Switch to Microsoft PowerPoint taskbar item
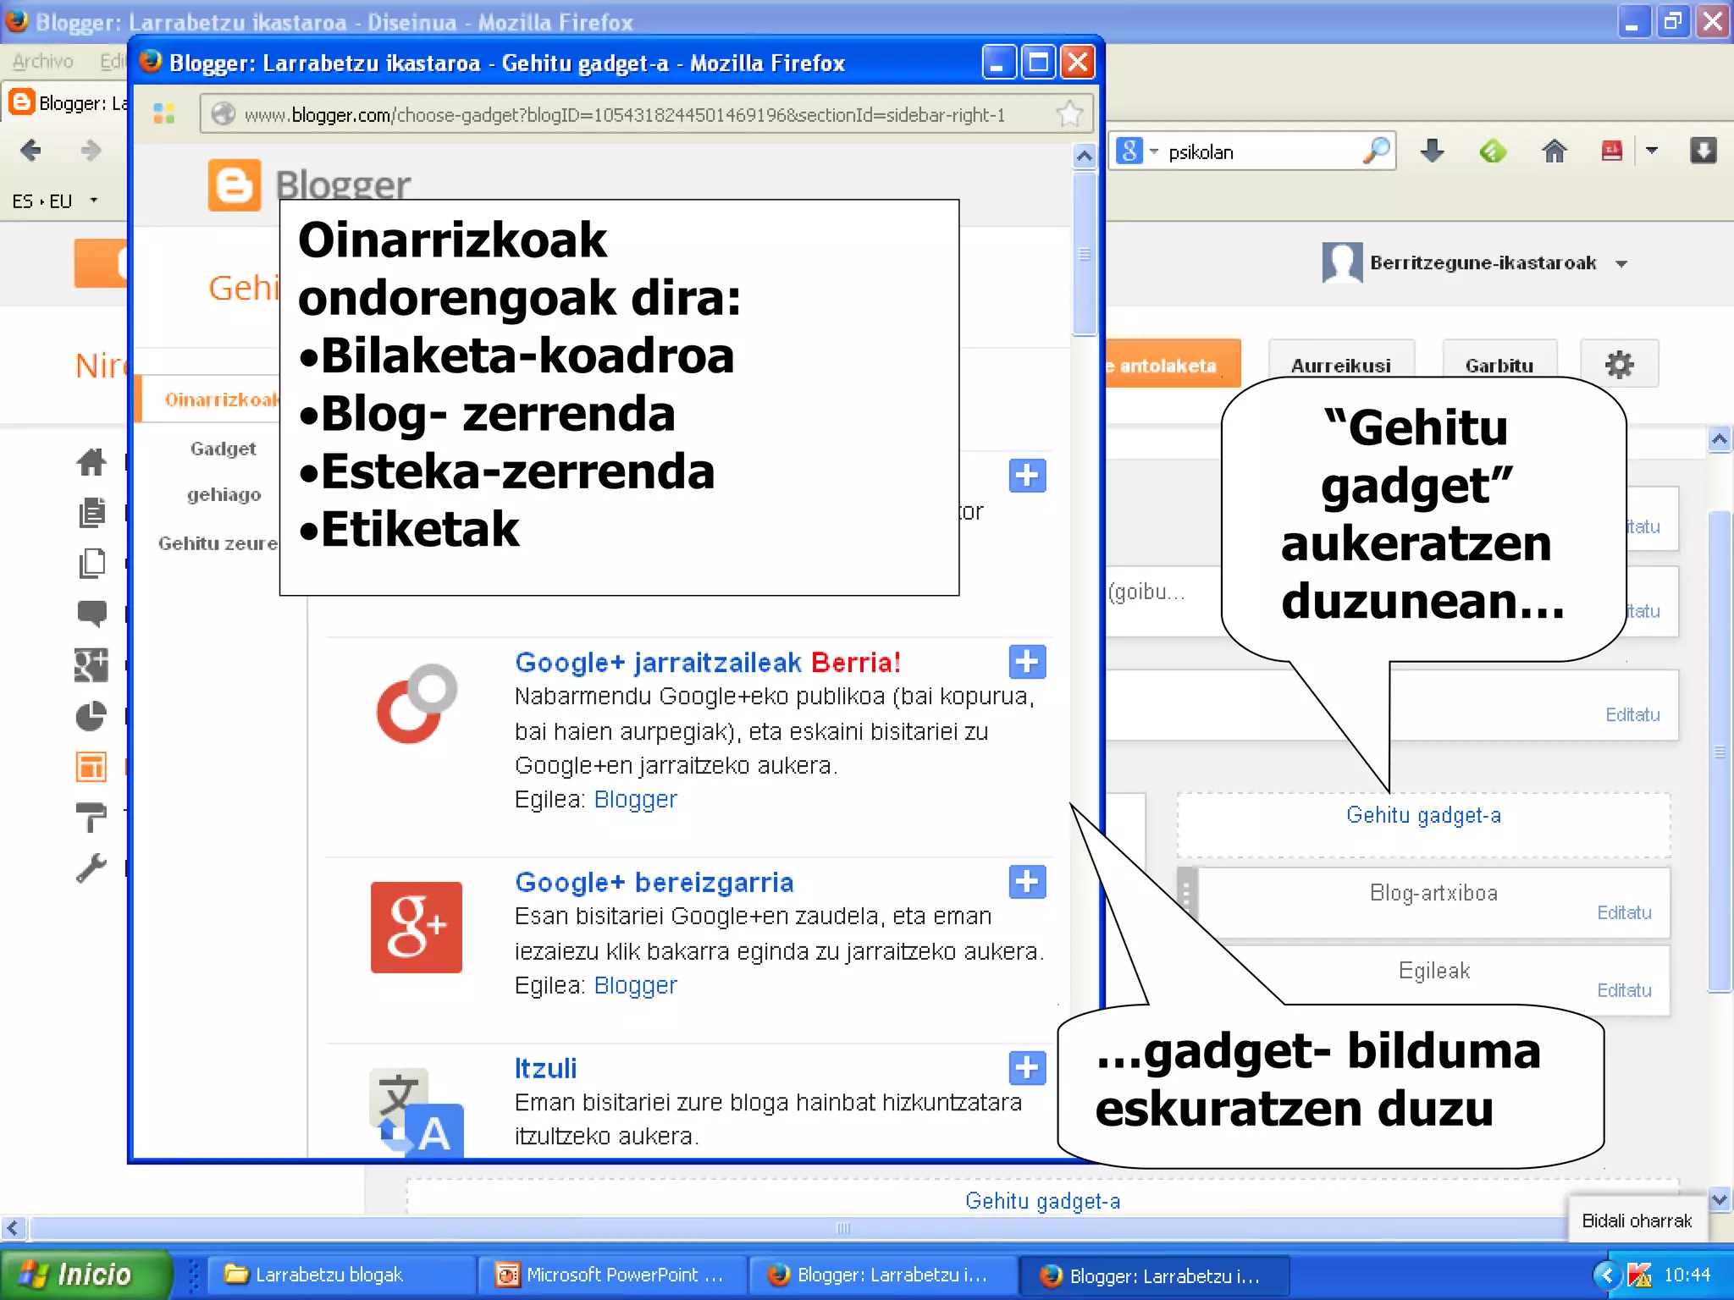The height and width of the screenshot is (1300, 1734). tap(611, 1275)
